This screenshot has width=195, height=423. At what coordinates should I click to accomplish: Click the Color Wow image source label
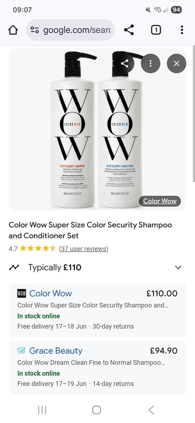pyautogui.click(x=159, y=201)
